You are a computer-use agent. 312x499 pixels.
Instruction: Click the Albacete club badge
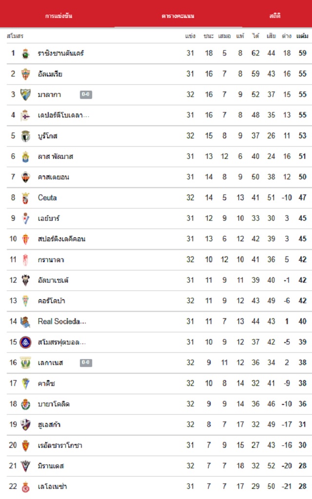(x=26, y=280)
